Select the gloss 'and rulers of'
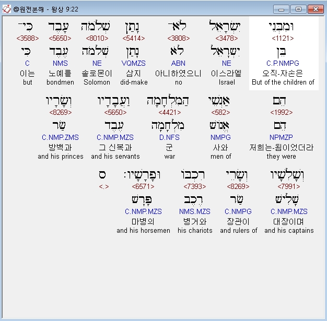This screenshot has width=327, height=321. click(x=239, y=231)
